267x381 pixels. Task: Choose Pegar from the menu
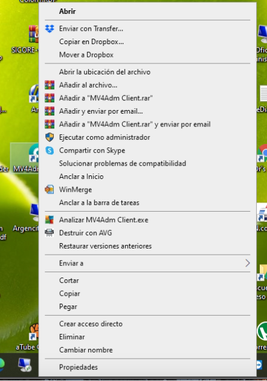[147, 307]
